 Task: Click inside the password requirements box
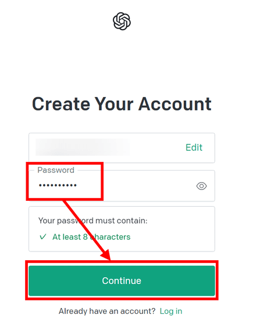(122, 229)
